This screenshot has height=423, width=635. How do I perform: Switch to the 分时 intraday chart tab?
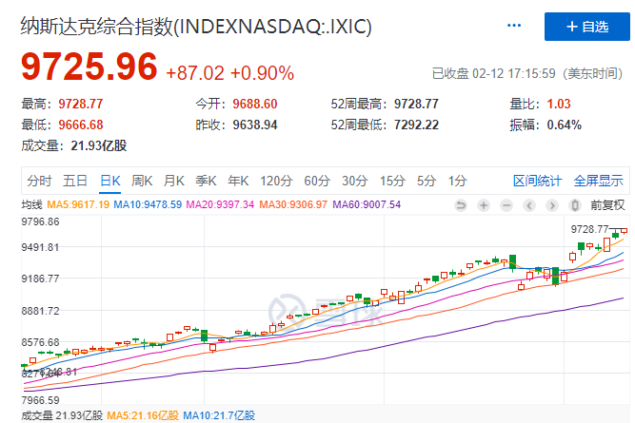click(39, 181)
